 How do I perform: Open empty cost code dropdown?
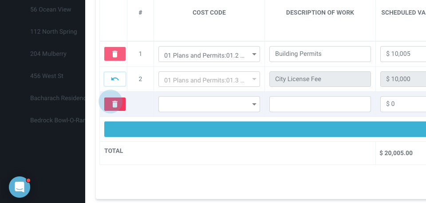(x=209, y=104)
